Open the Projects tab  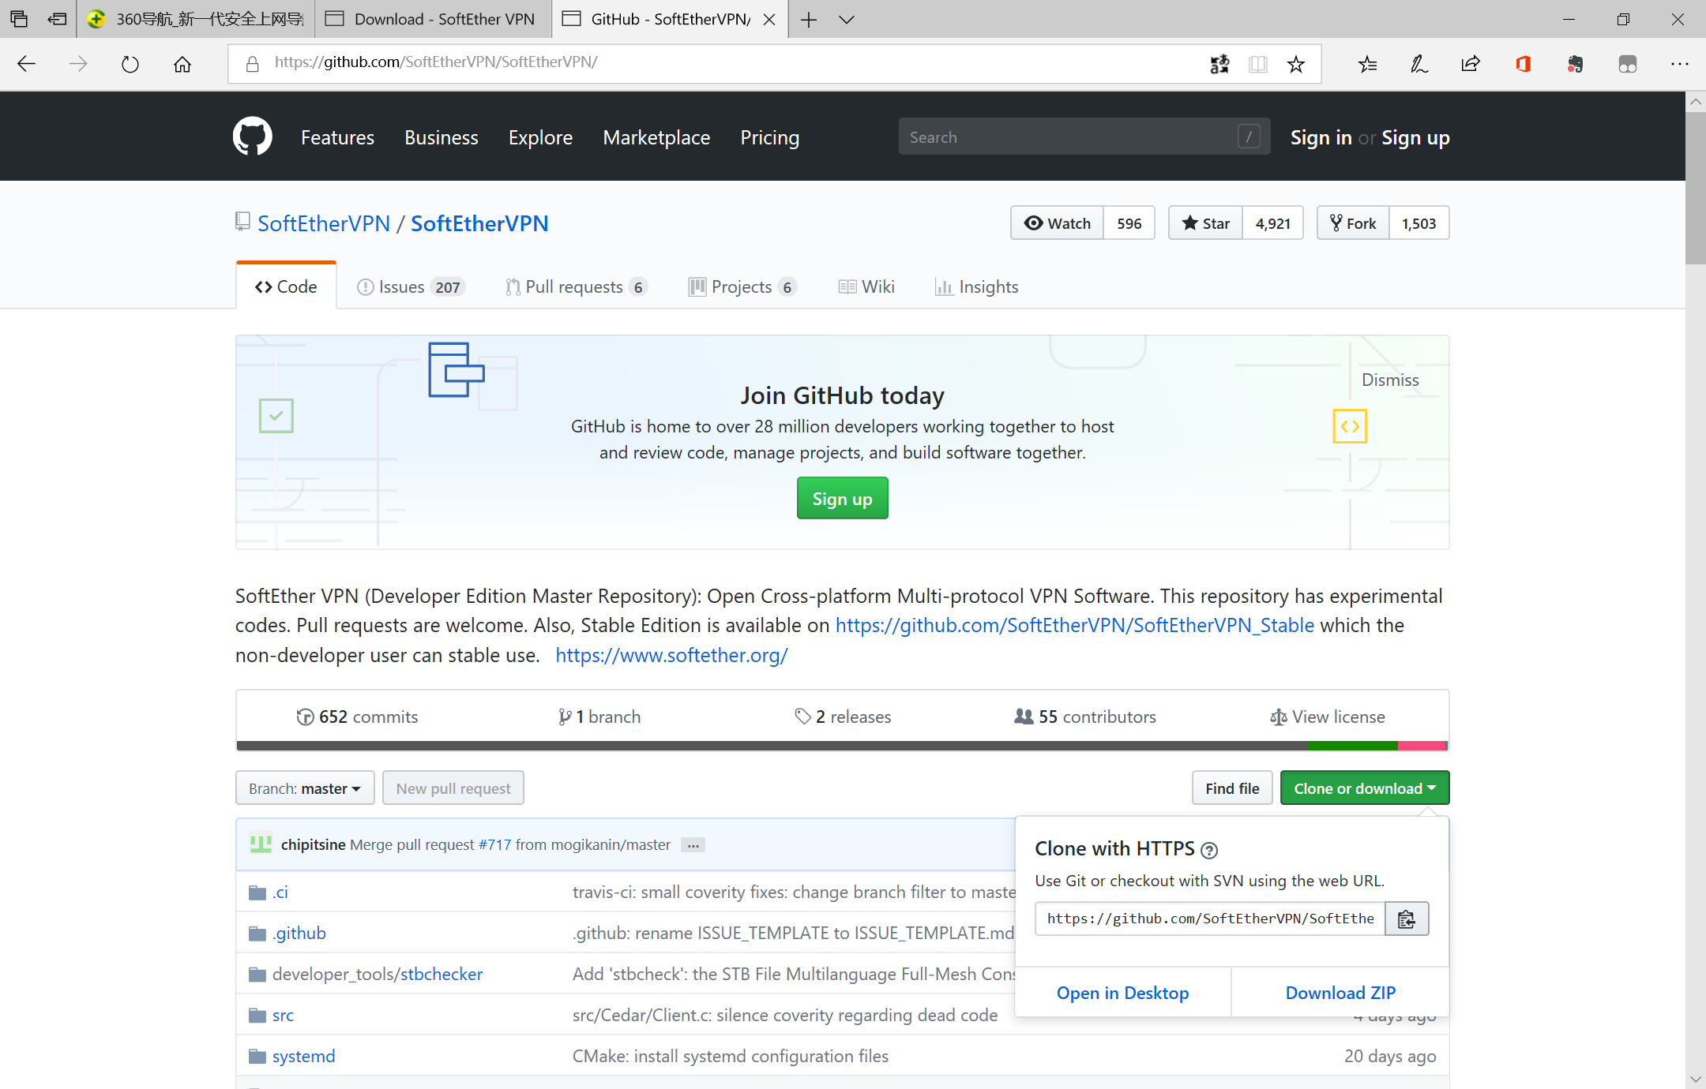(742, 286)
